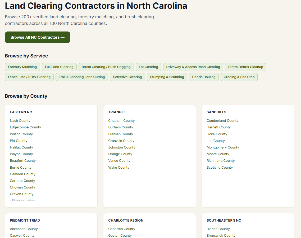Open Brunswick County under Southeastern NC
The width and height of the screenshot is (301, 238).
221,235
